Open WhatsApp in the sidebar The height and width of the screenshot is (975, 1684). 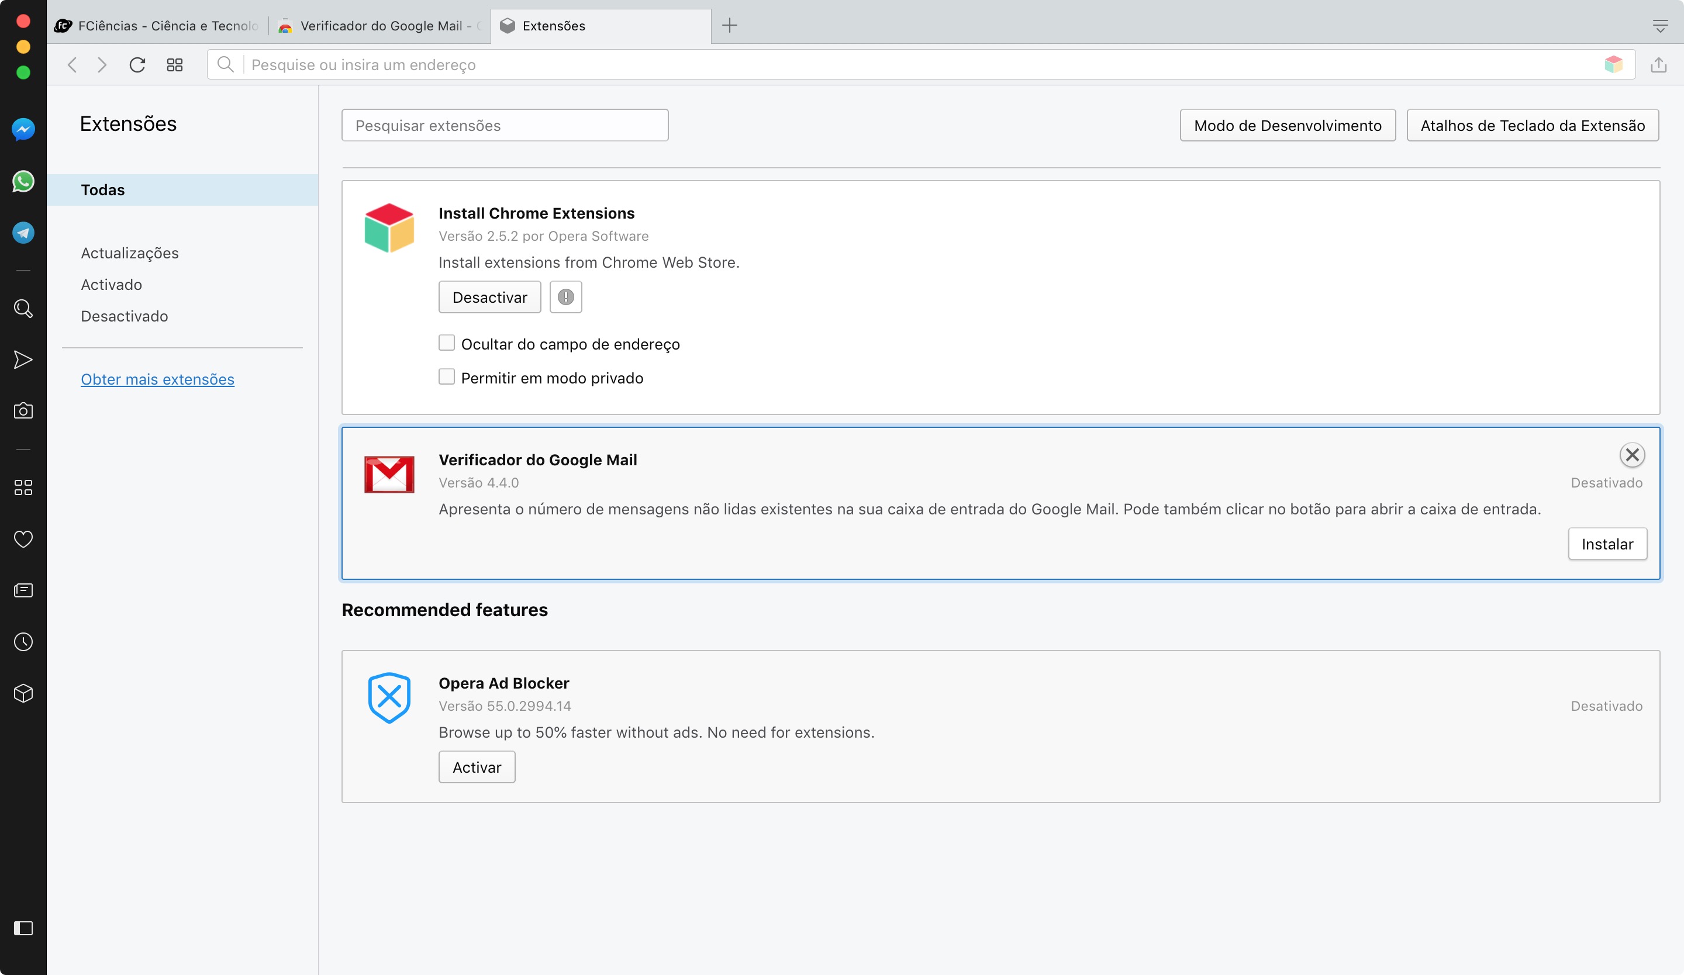coord(23,181)
